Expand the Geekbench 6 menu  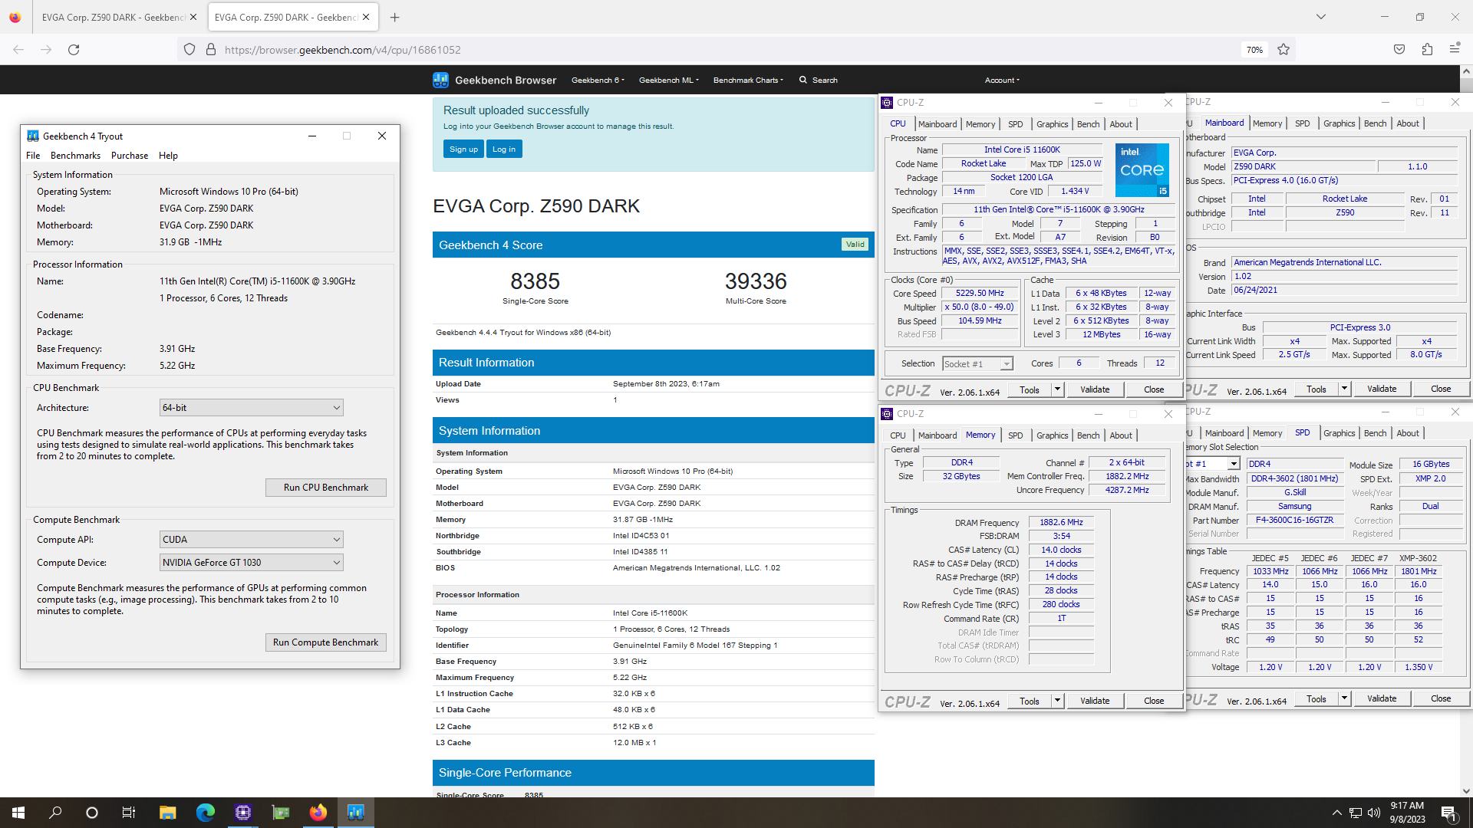(x=598, y=80)
